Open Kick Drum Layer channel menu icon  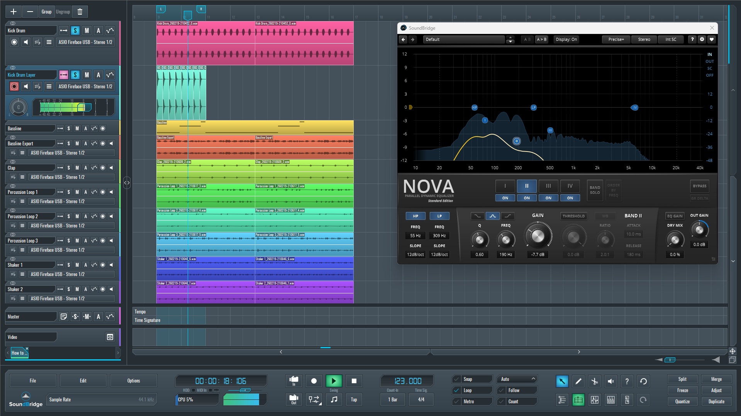pos(49,86)
